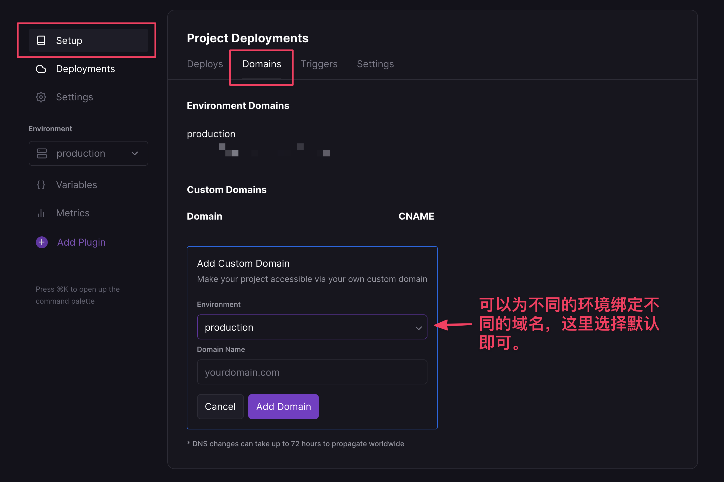Image resolution: width=724 pixels, height=482 pixels.
Task: Switch to the Triggers tab
Action: pos(319,64)
